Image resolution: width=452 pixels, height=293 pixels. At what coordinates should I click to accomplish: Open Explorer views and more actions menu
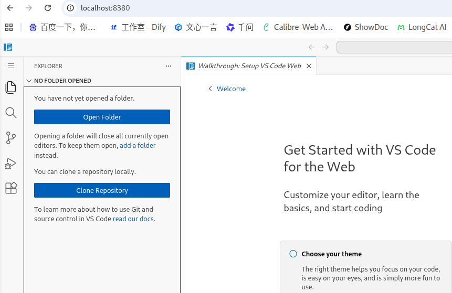(169, 66)
